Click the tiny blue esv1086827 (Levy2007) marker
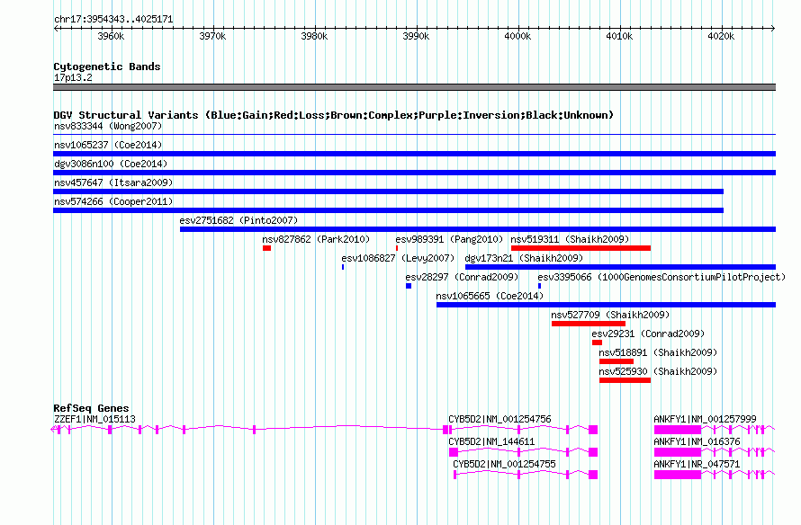The height and width of the screenshot is (525, 801). click(x=343, y=267)
